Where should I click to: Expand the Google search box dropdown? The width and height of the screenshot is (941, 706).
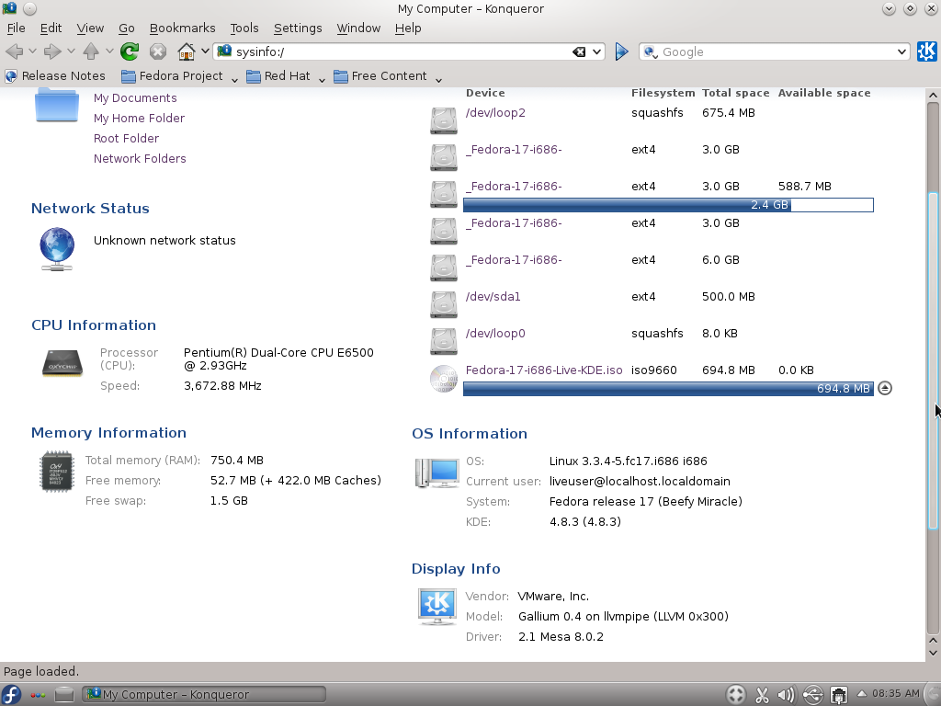pos(901,52)
